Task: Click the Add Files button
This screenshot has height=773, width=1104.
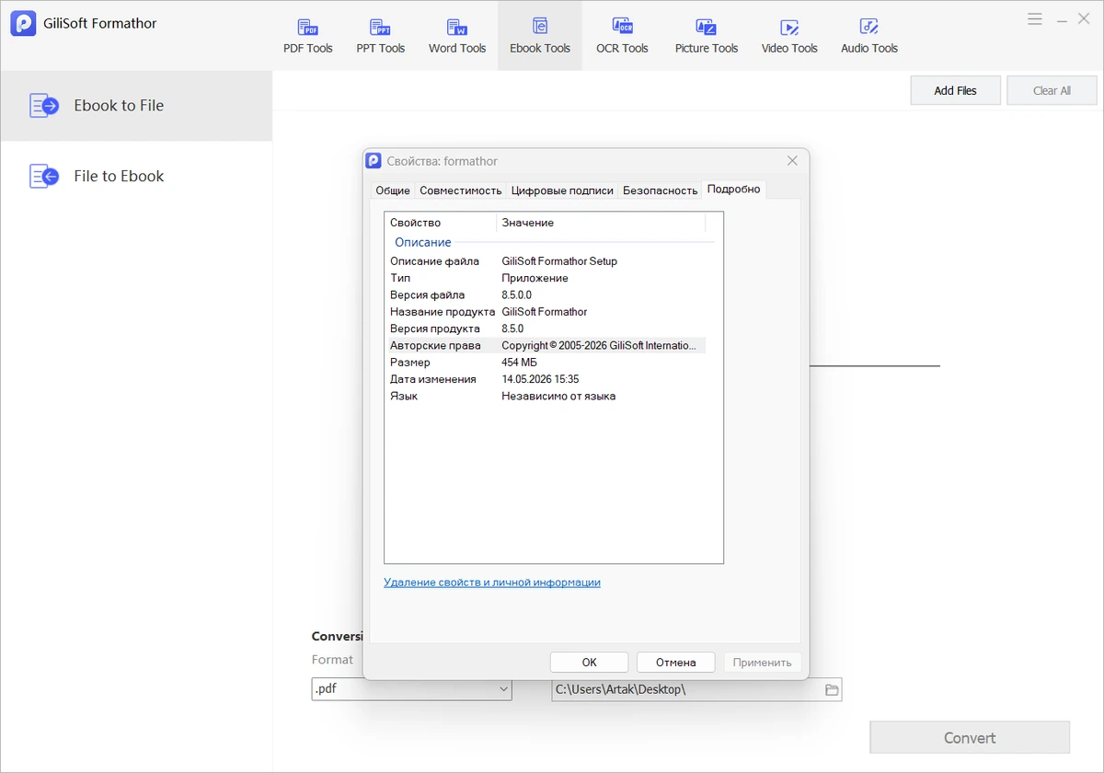Action: (x=955, y=90)
